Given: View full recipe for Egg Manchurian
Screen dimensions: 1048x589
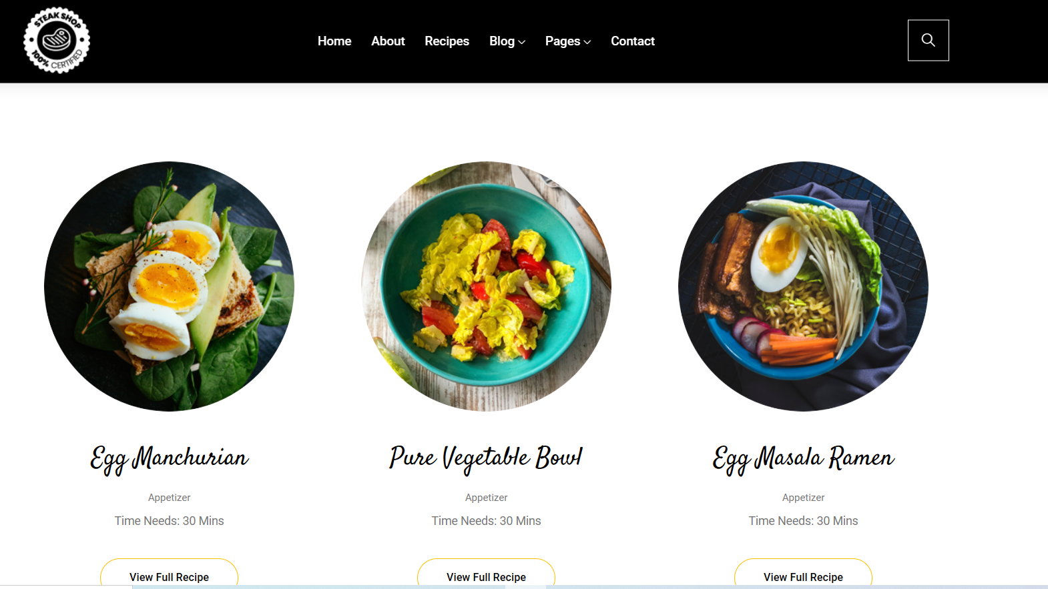Looking at the screenshot, I should pos(169,574).
